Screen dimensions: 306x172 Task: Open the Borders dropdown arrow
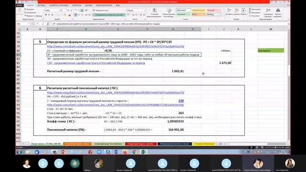pyautogui.click(x=61, y=15)
